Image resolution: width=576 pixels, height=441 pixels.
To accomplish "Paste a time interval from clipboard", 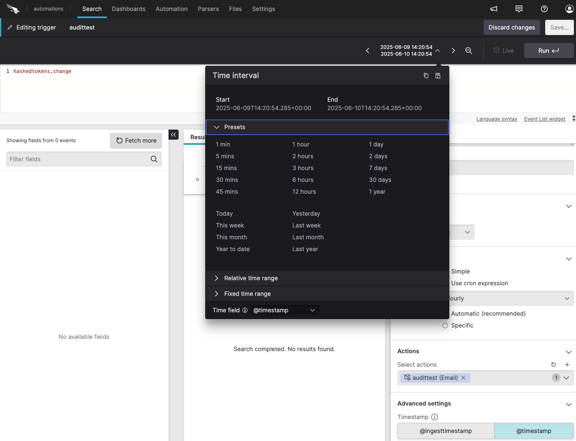I will 438,76.
